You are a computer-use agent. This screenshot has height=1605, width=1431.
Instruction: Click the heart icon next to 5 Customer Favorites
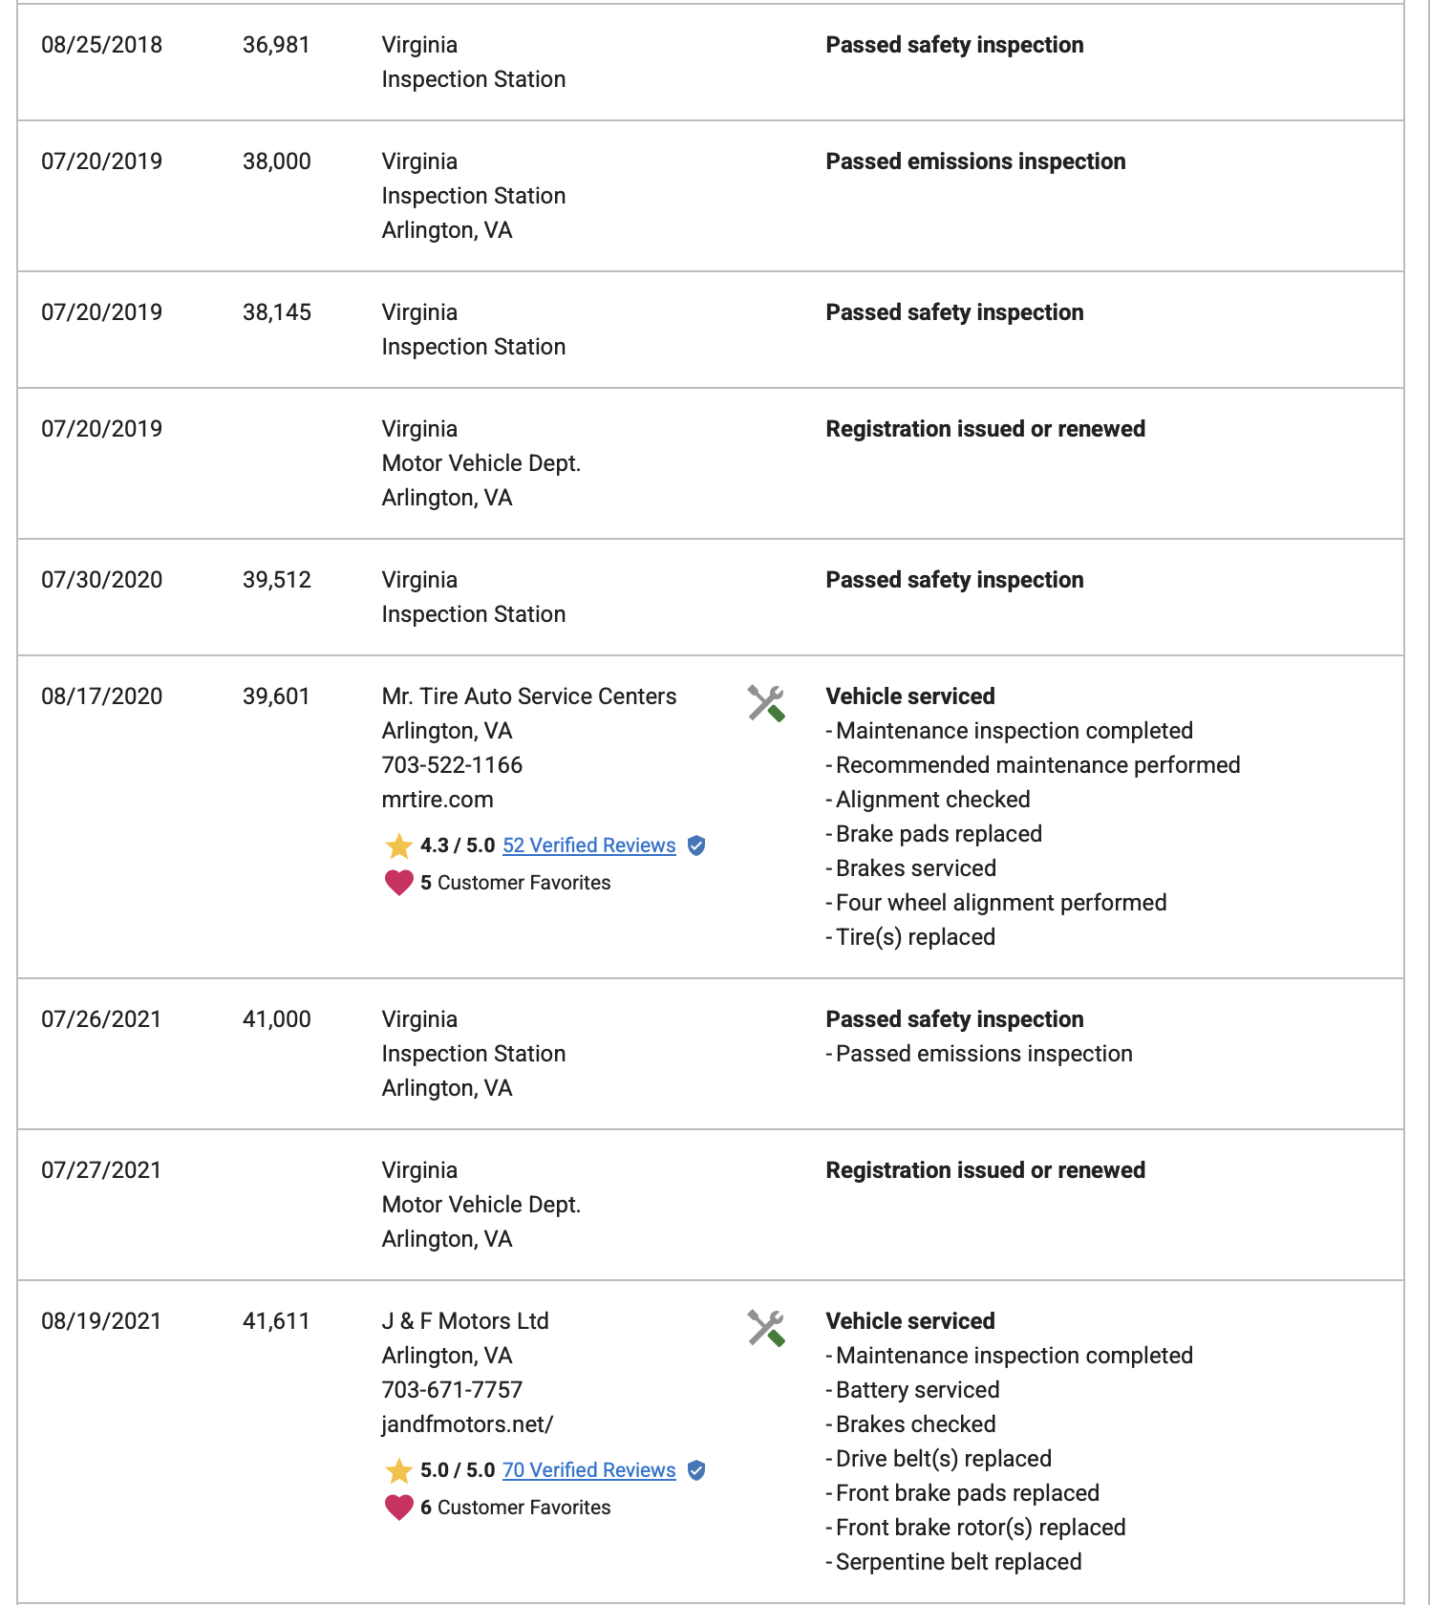coord(398,883)
